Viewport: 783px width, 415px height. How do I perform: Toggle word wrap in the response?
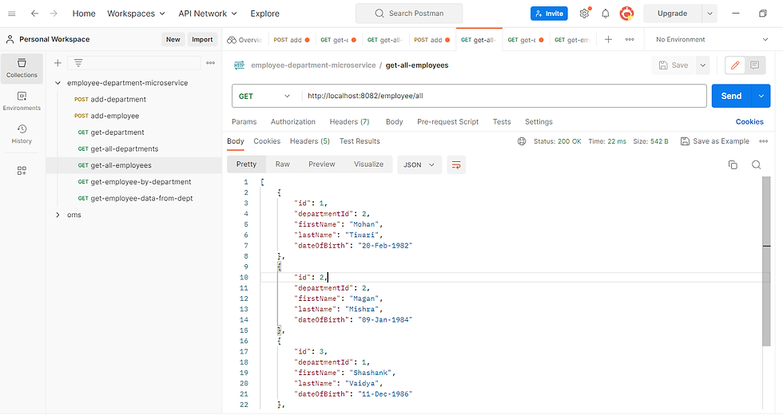tap(456, 164)
